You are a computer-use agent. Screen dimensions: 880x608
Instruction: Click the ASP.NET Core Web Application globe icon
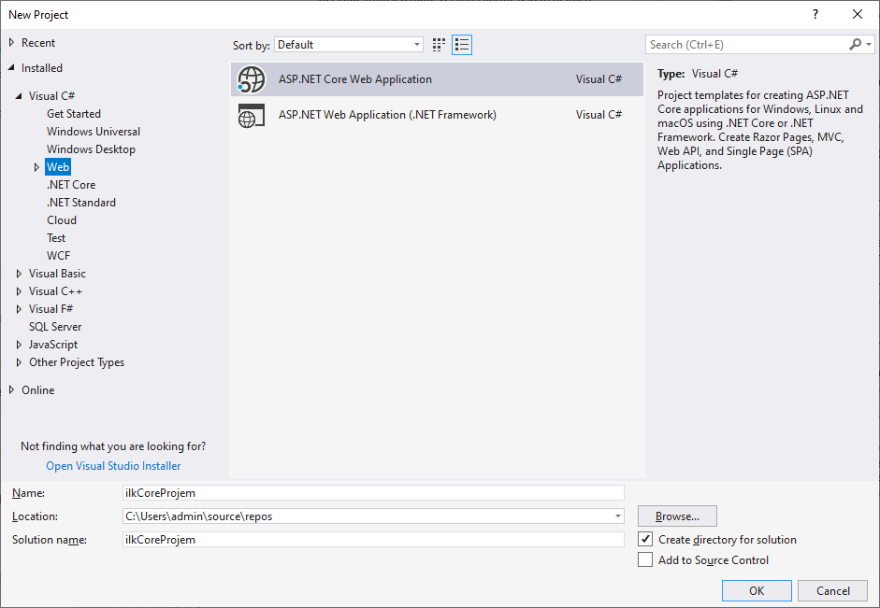251,79
